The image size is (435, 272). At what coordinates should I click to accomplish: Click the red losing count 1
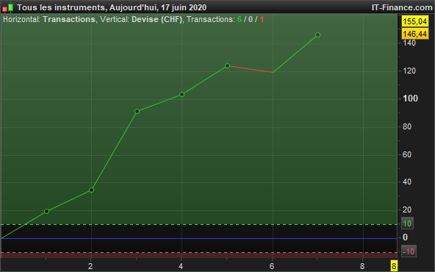click(262, 19)
